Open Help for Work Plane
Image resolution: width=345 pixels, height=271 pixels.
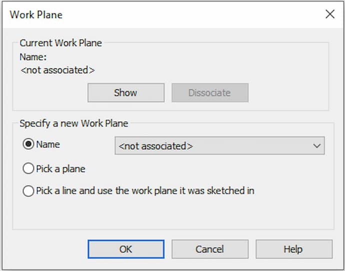point(293,249)
